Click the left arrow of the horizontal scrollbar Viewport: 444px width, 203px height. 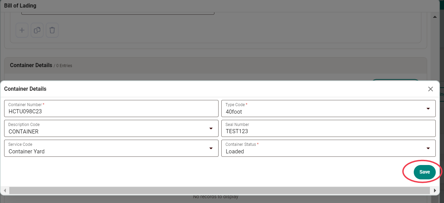click(x=5, y=190)
